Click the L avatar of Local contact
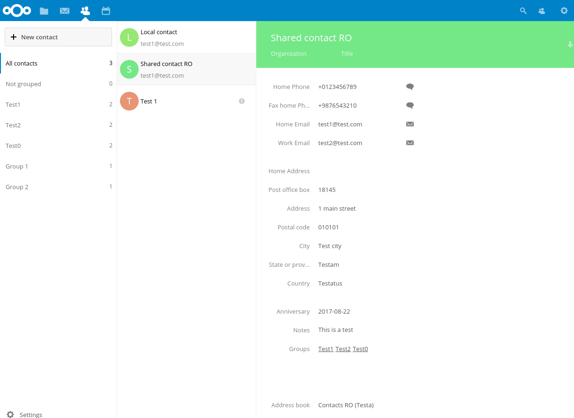574x418 pixels. [129, 37]
